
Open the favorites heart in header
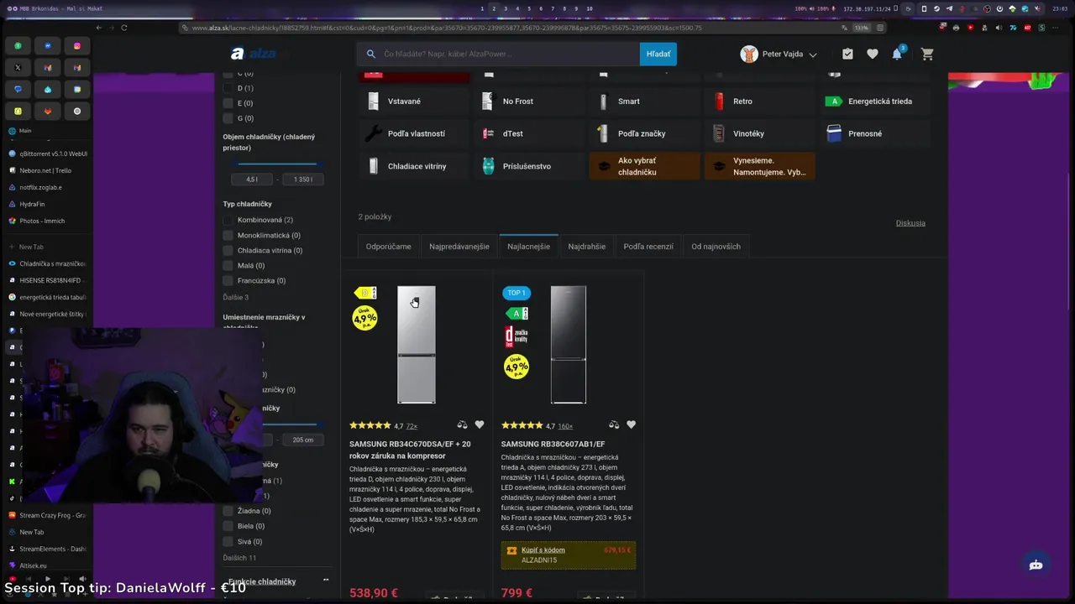[x=873, y=54]
